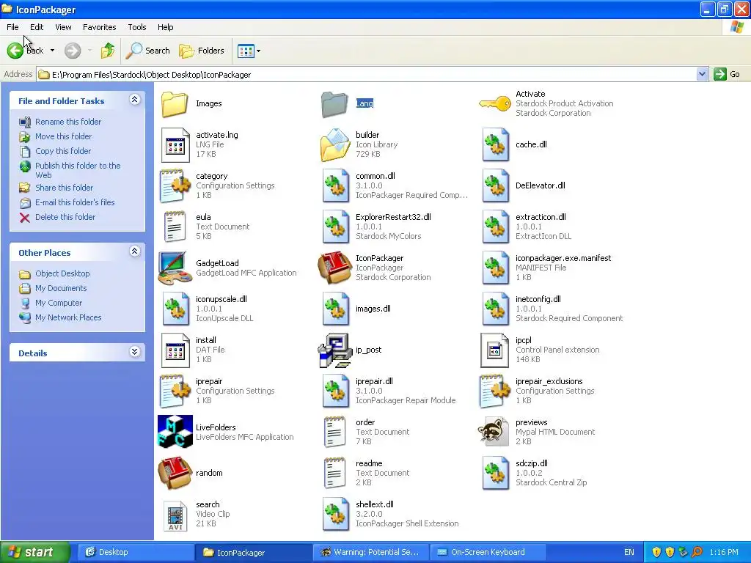Select the common.dll icon
Screen dimensions: 751x563
[x=335, y=185]
